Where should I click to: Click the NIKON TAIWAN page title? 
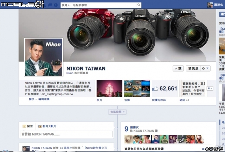[x=86, y=69]
